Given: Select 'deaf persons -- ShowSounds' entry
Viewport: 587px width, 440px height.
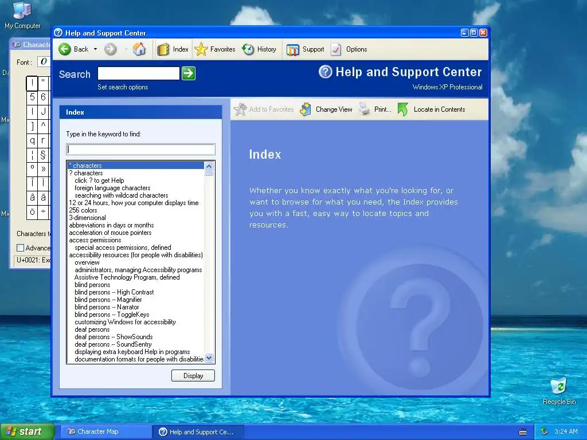Looking at the screenshot, I should click(135, 337).
